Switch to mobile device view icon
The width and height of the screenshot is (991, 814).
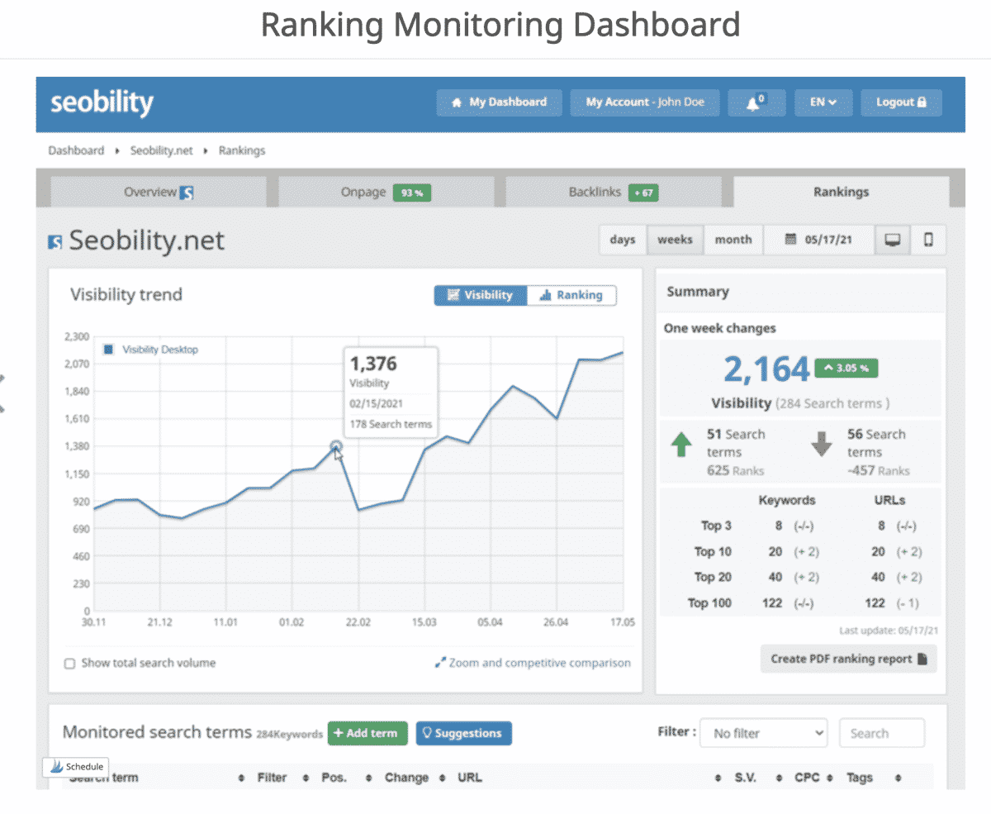coord(928,240)
